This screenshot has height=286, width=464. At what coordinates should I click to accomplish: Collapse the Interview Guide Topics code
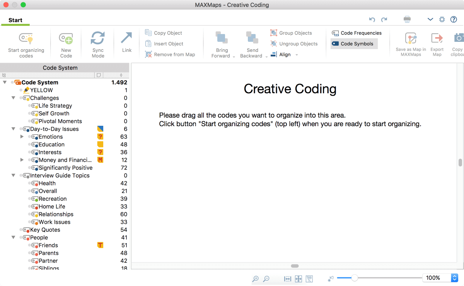[x=14, y=175]
